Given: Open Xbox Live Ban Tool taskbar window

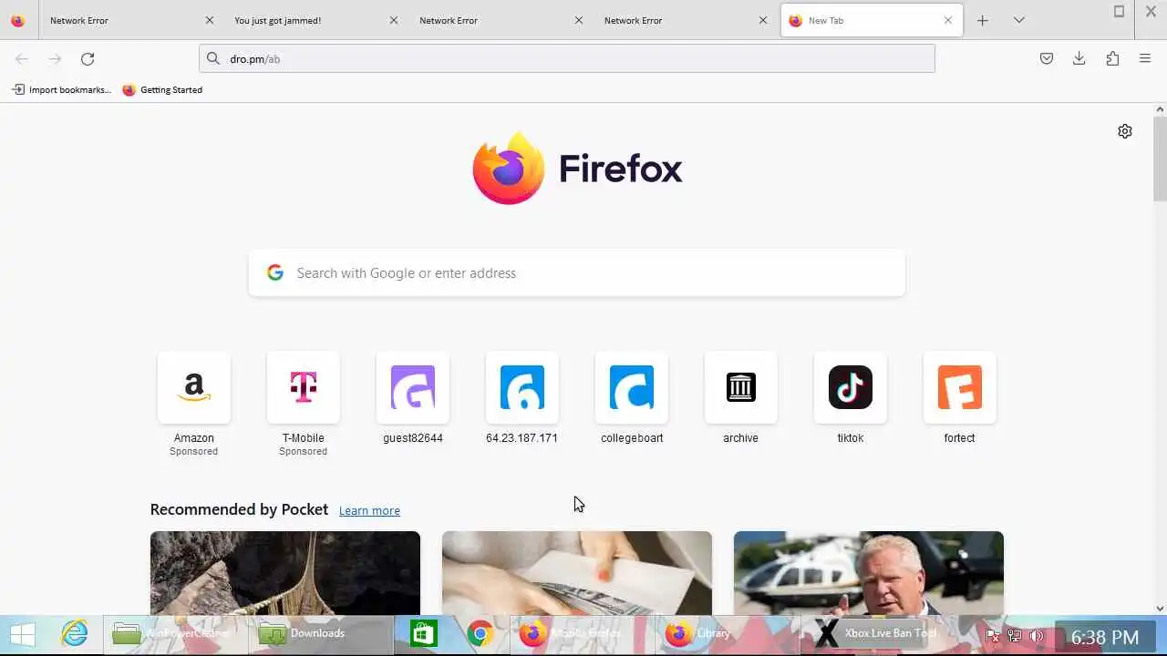Looking at the screenshot, I should [873, 634].
